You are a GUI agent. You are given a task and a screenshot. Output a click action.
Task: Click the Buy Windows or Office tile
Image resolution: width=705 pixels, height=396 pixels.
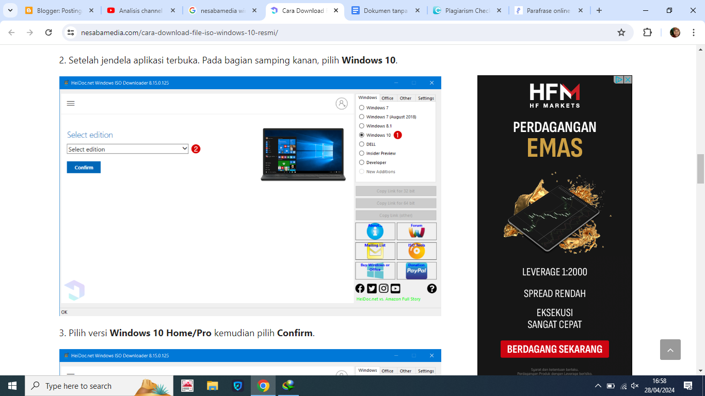click(x=375, y=271)
